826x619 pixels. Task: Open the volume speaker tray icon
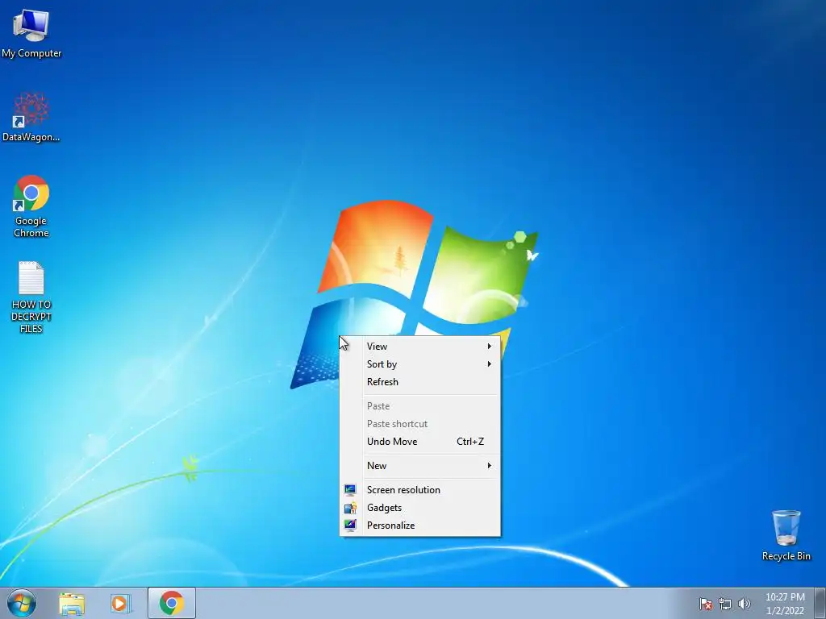point(744,604)
